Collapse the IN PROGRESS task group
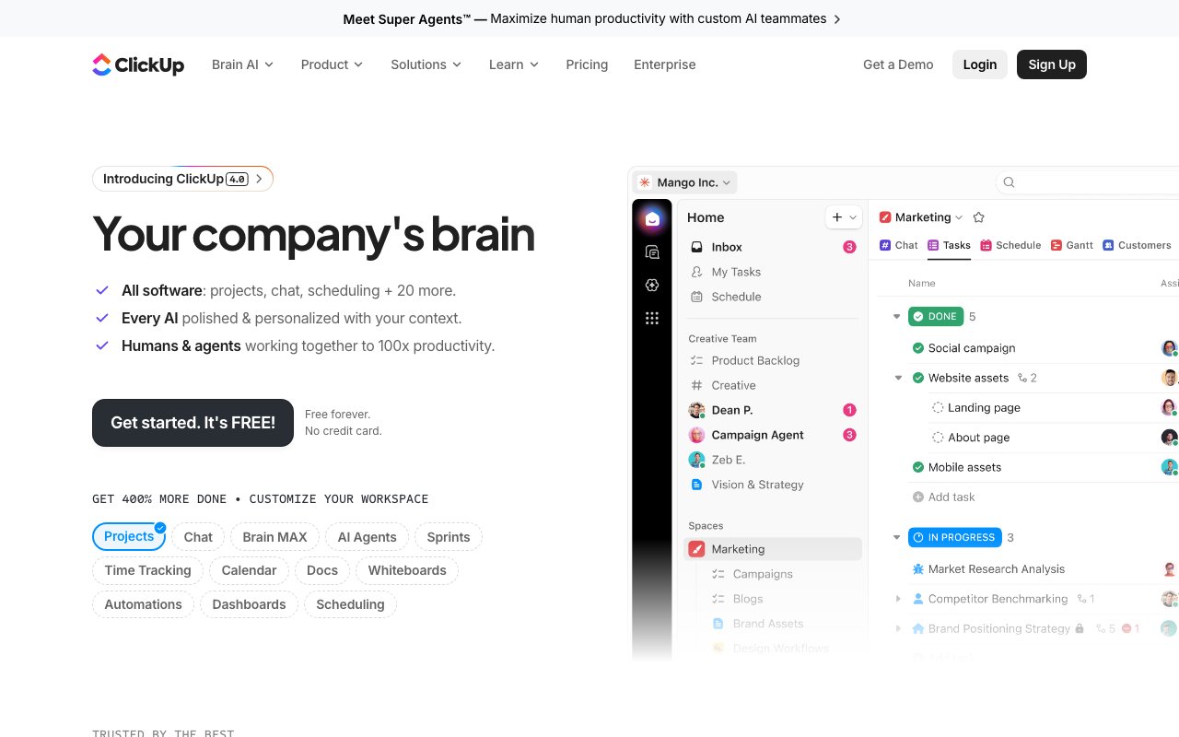Image resolution: width=1179 pixels, height=737 pixels. 896,537
